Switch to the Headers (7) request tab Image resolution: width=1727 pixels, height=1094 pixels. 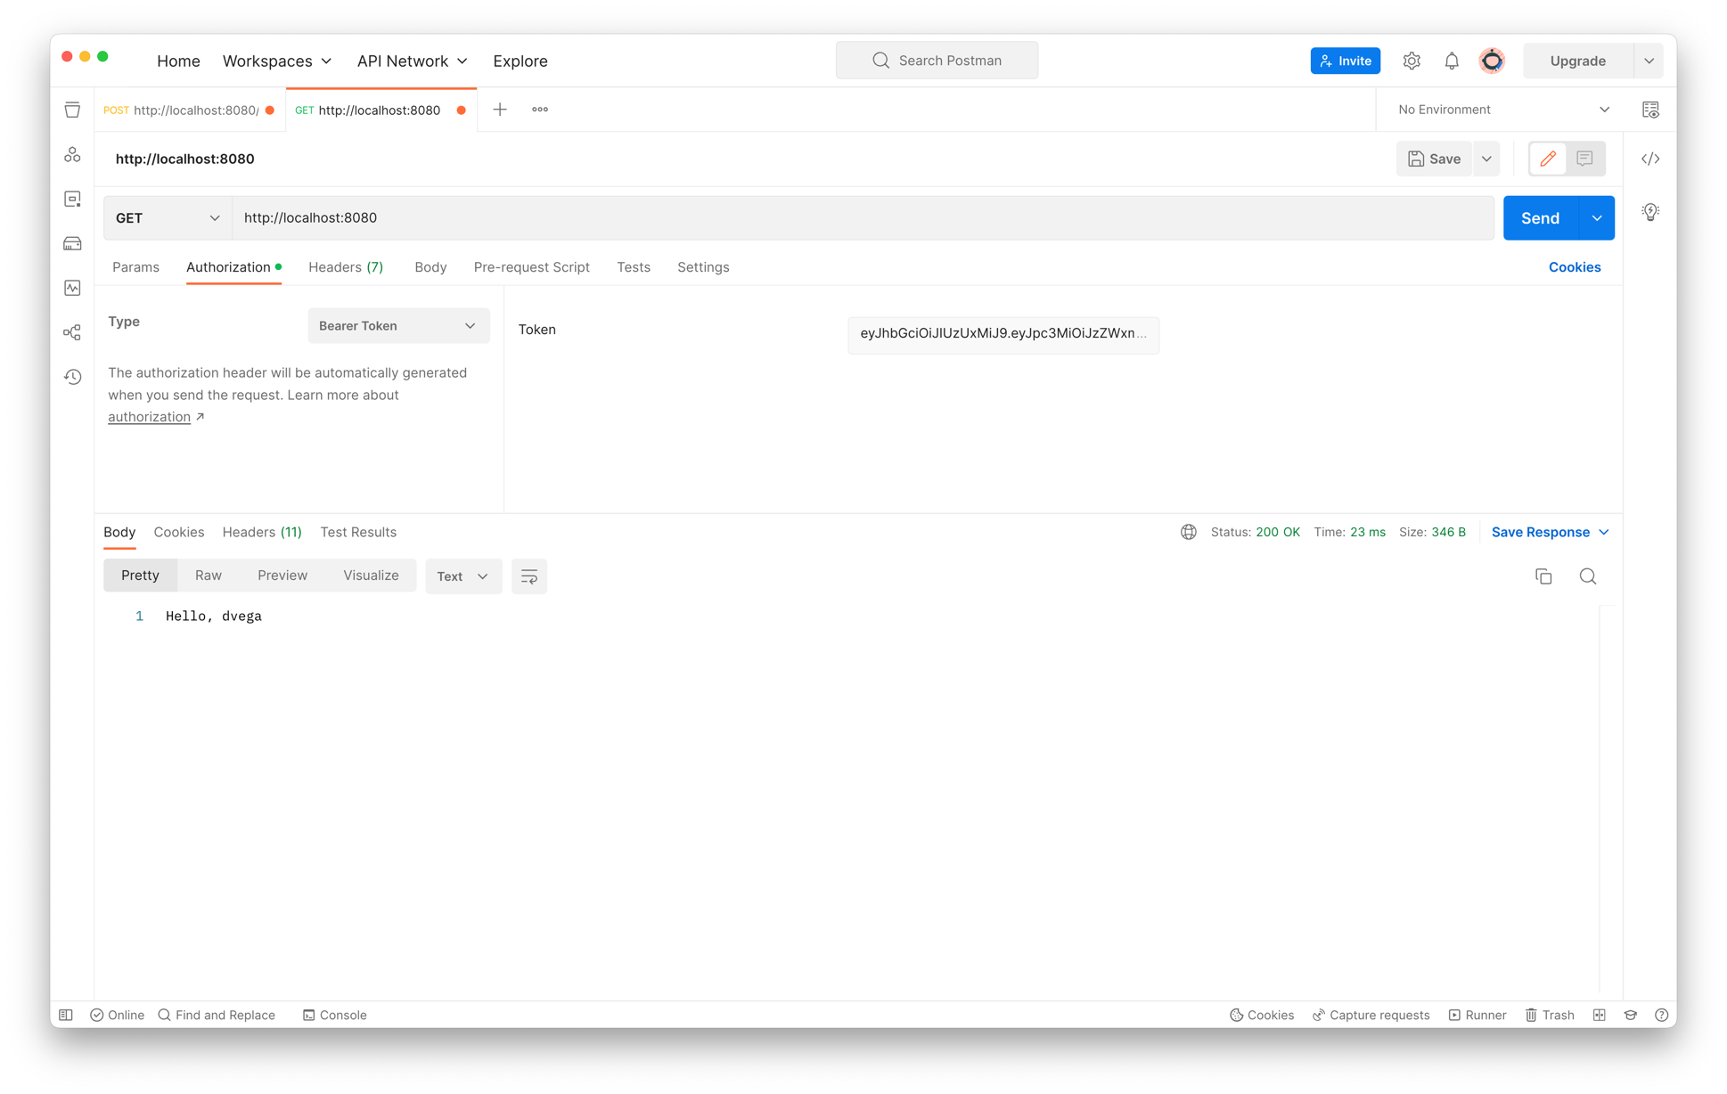346,267
